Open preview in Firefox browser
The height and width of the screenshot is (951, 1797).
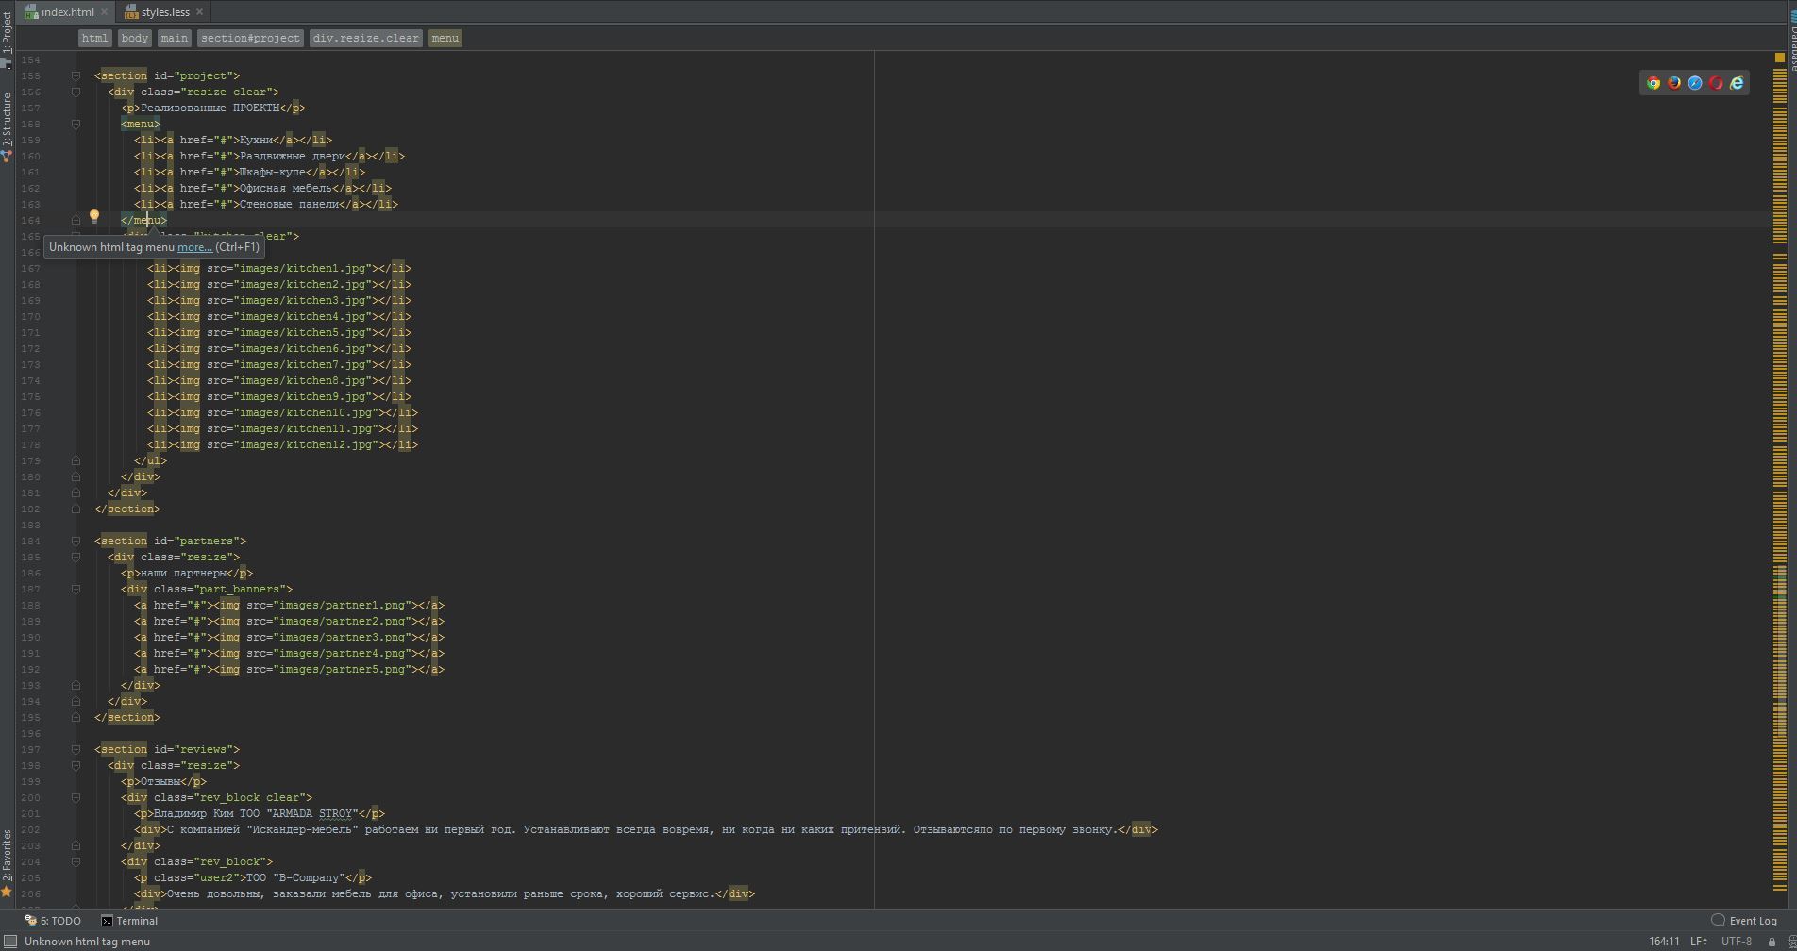click(x=1674, y=83)
